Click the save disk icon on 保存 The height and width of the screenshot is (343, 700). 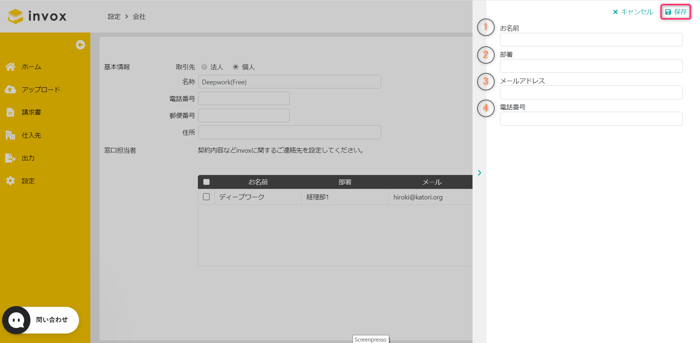point(668,12)
